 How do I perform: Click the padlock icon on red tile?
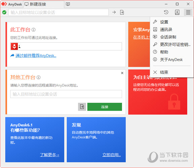click(x=174, y=101)
